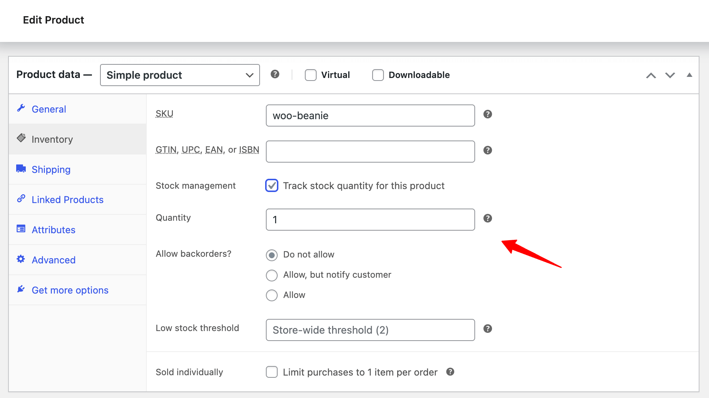Open the Simple product type dropdown
Viewport: 709px width, 398px height.
[x=180, y=75]
